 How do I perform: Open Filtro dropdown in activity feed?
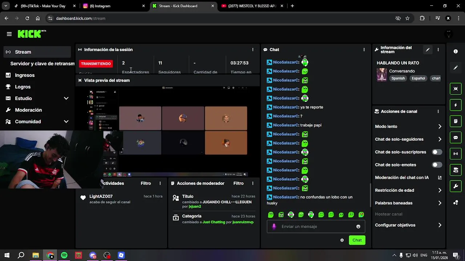click(146, 183)
